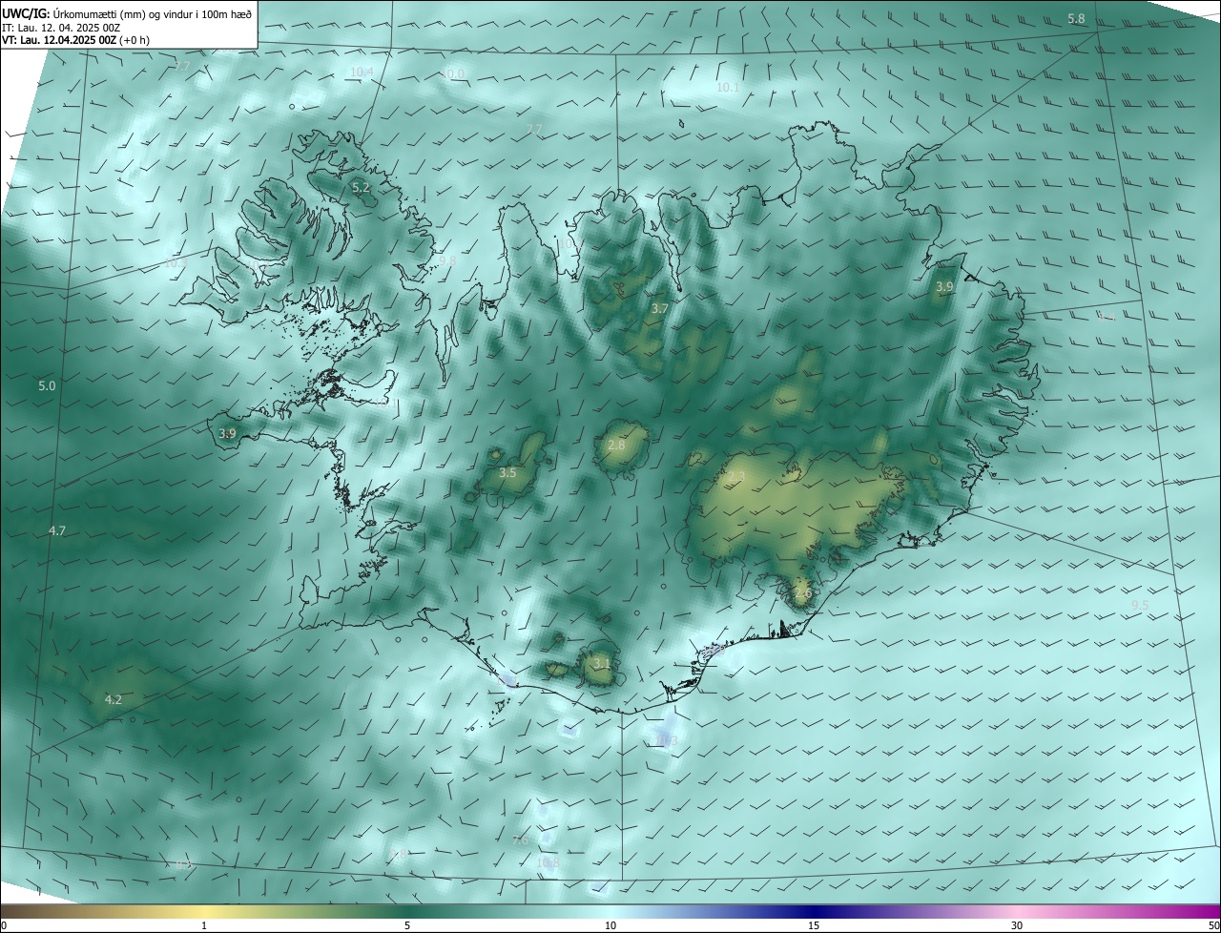Screen dimensions: 1221x933
Task: Click the colour scale tick labelled 30
Action: [x=1017, y=925]
